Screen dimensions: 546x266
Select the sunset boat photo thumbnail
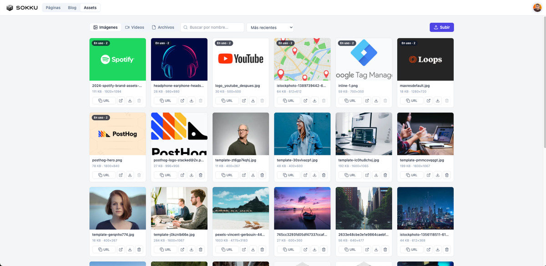click(303, 208)
